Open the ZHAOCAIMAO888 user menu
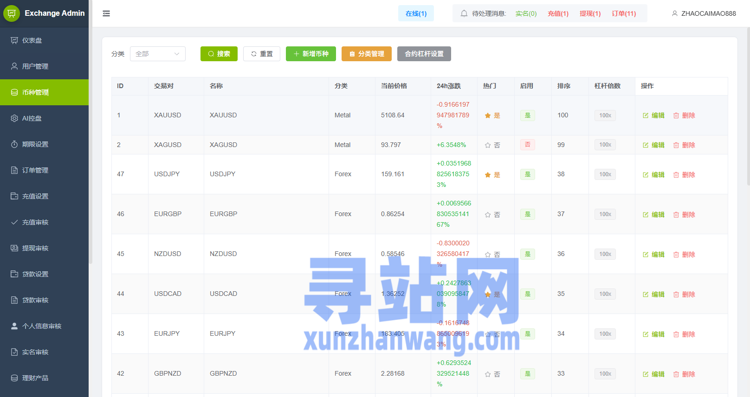This screenshot has width=750, height=397. 704,13
